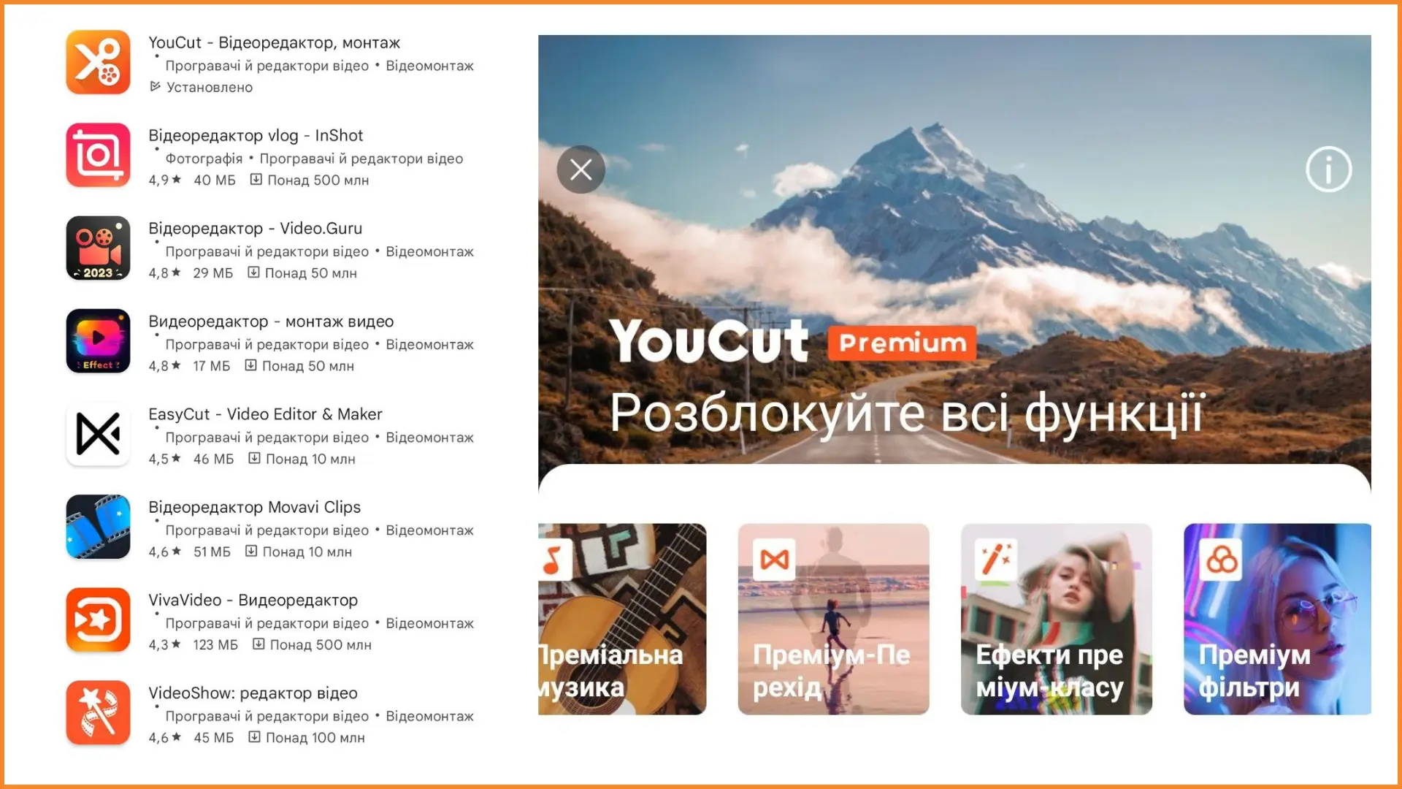Open the 'Відеоредактор Movavi Clips' listing title
The image size is (1402, 789).
click(x=255, y=507)
